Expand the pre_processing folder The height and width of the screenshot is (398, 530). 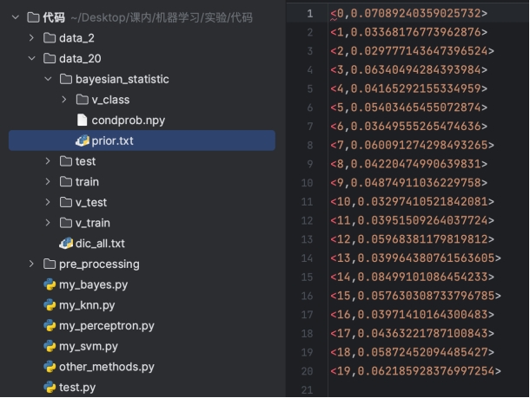click(x=32, y=264)
